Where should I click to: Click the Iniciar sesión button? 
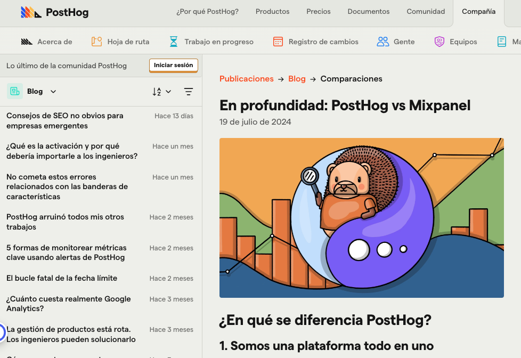173,65
